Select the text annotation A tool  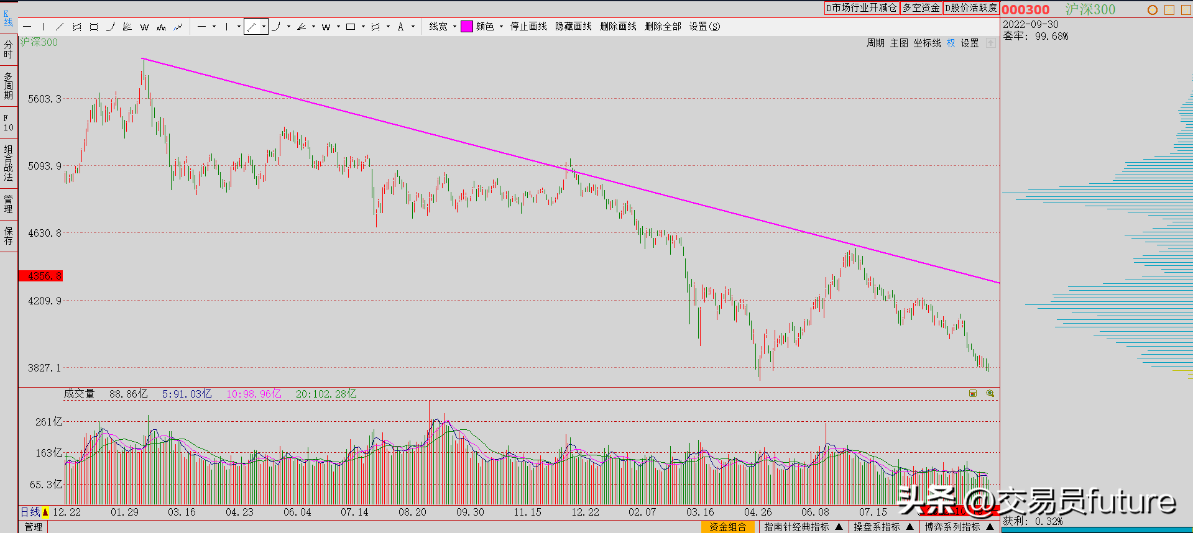pos(401,27)
